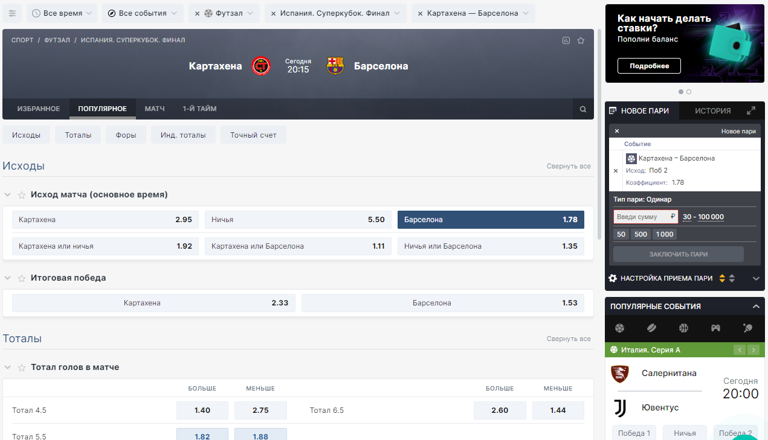Jump to Точный счет market filter
This screenshot has height=440, width=768.
click(253, 135)
